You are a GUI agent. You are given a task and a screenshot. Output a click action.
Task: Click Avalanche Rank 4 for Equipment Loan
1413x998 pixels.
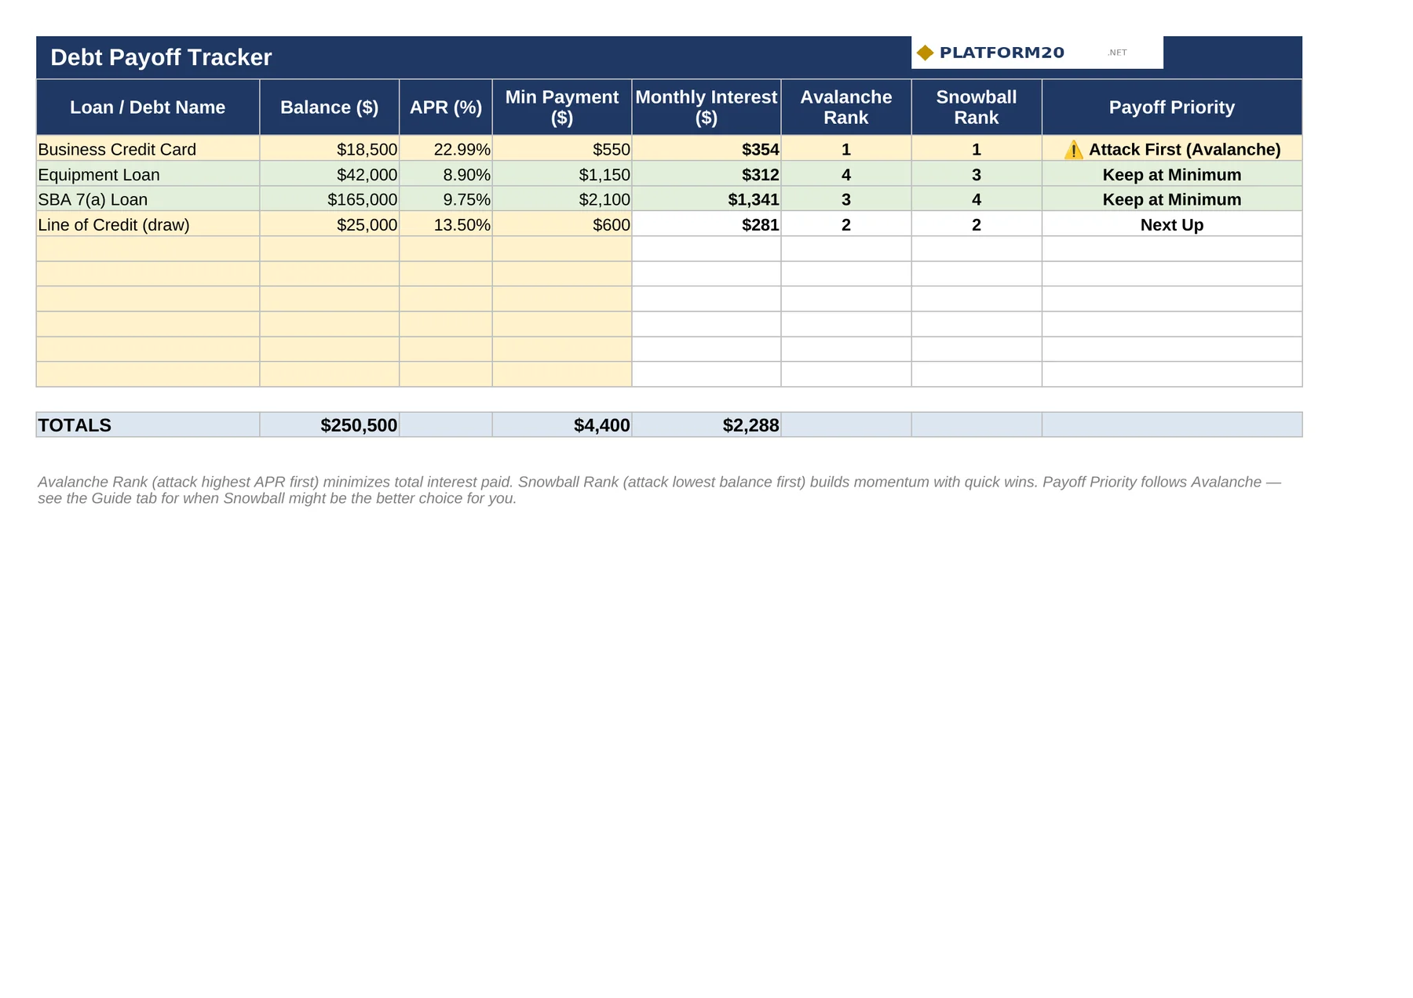846,174
